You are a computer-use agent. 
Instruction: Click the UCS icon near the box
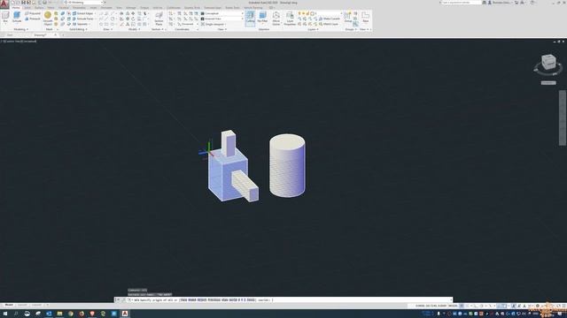[206, 151]
